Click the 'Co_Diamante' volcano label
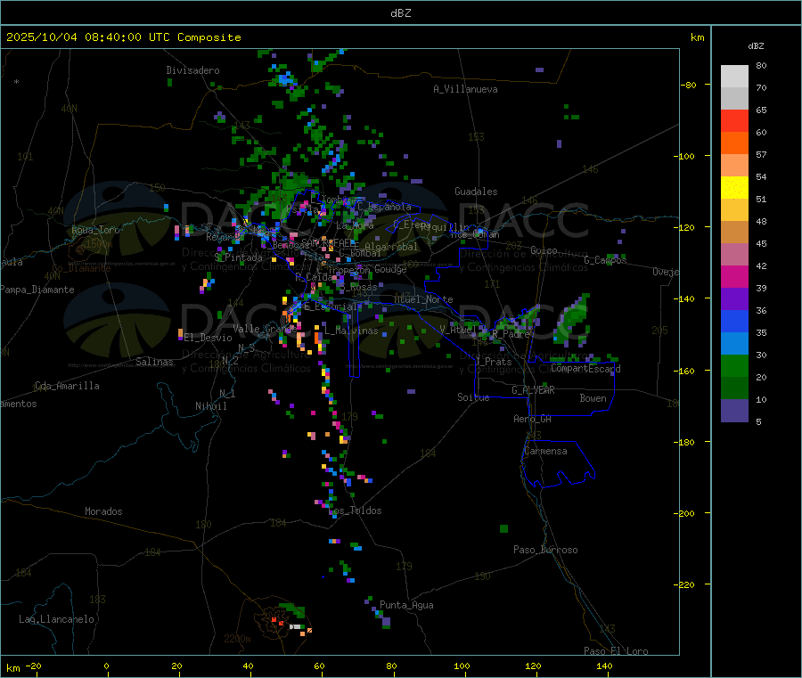Screen dimensions: 802x678 click(x=81, y=268)
